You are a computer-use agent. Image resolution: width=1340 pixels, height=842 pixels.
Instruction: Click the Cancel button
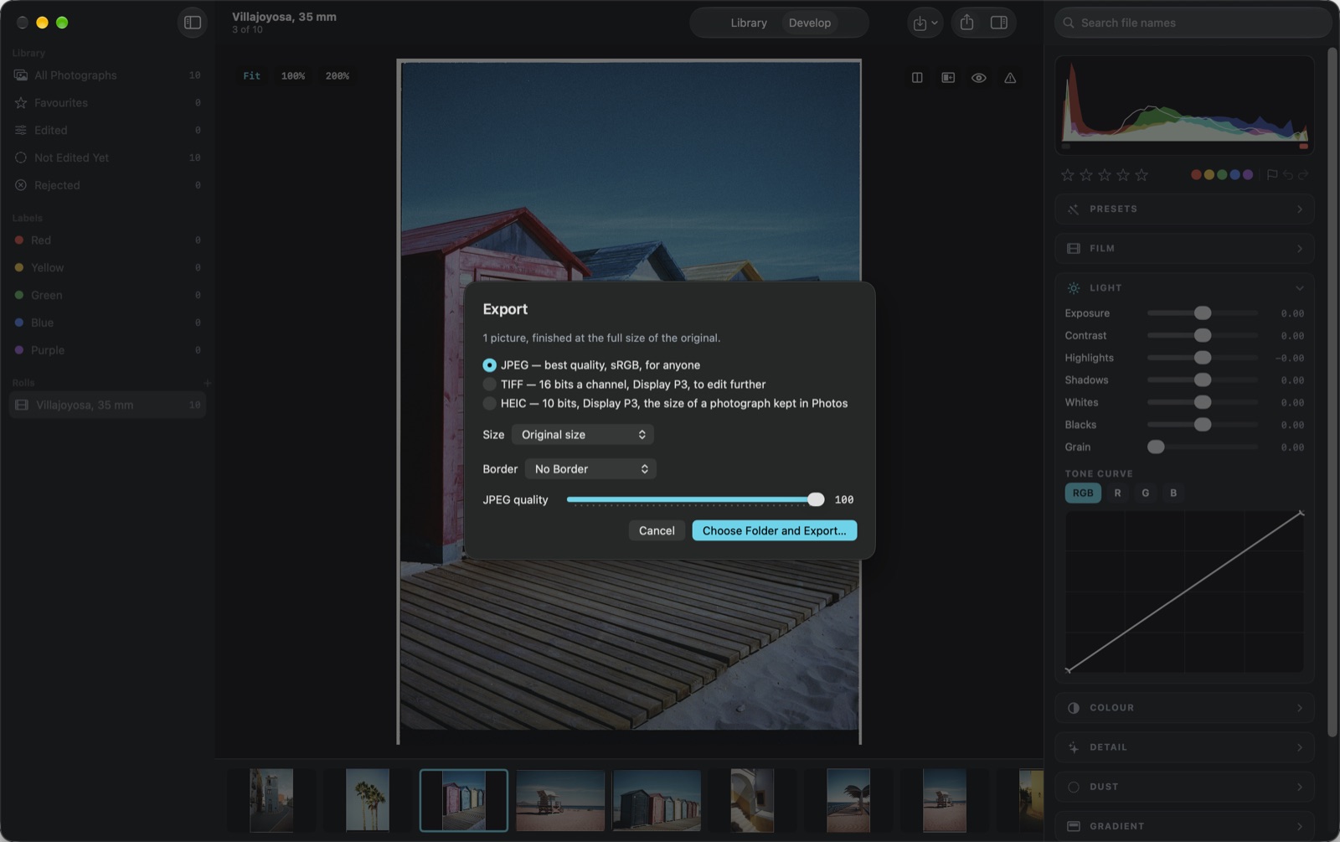tap(657, 530)
